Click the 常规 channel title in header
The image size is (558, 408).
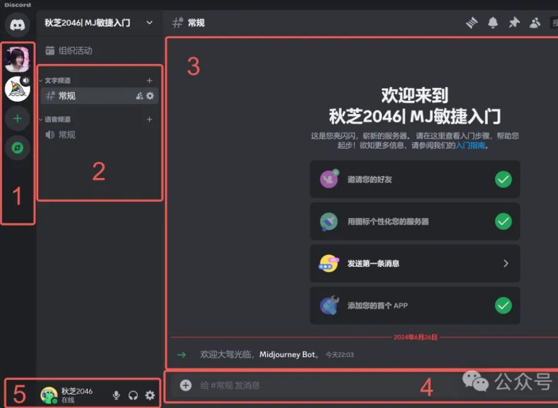(x=196, y=23)
